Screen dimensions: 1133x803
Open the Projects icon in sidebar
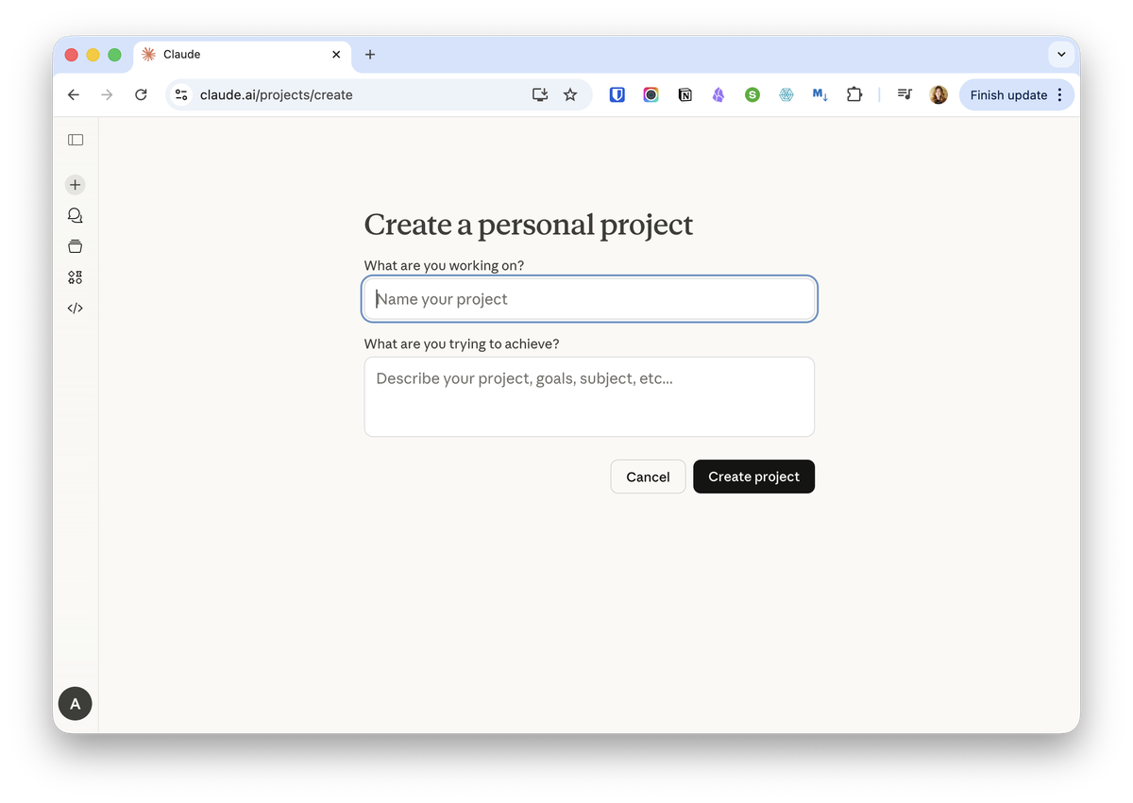(76, 246)
